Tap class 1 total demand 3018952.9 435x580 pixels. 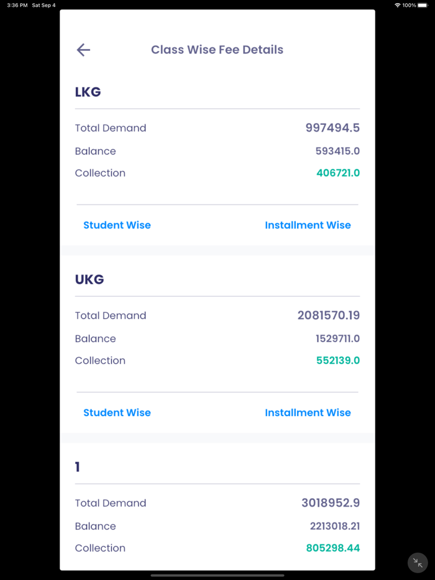(x=331, y=503)
